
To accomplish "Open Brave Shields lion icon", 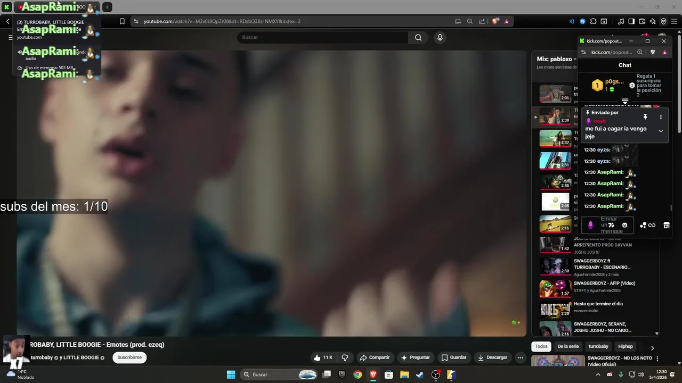I will (496, 21).
